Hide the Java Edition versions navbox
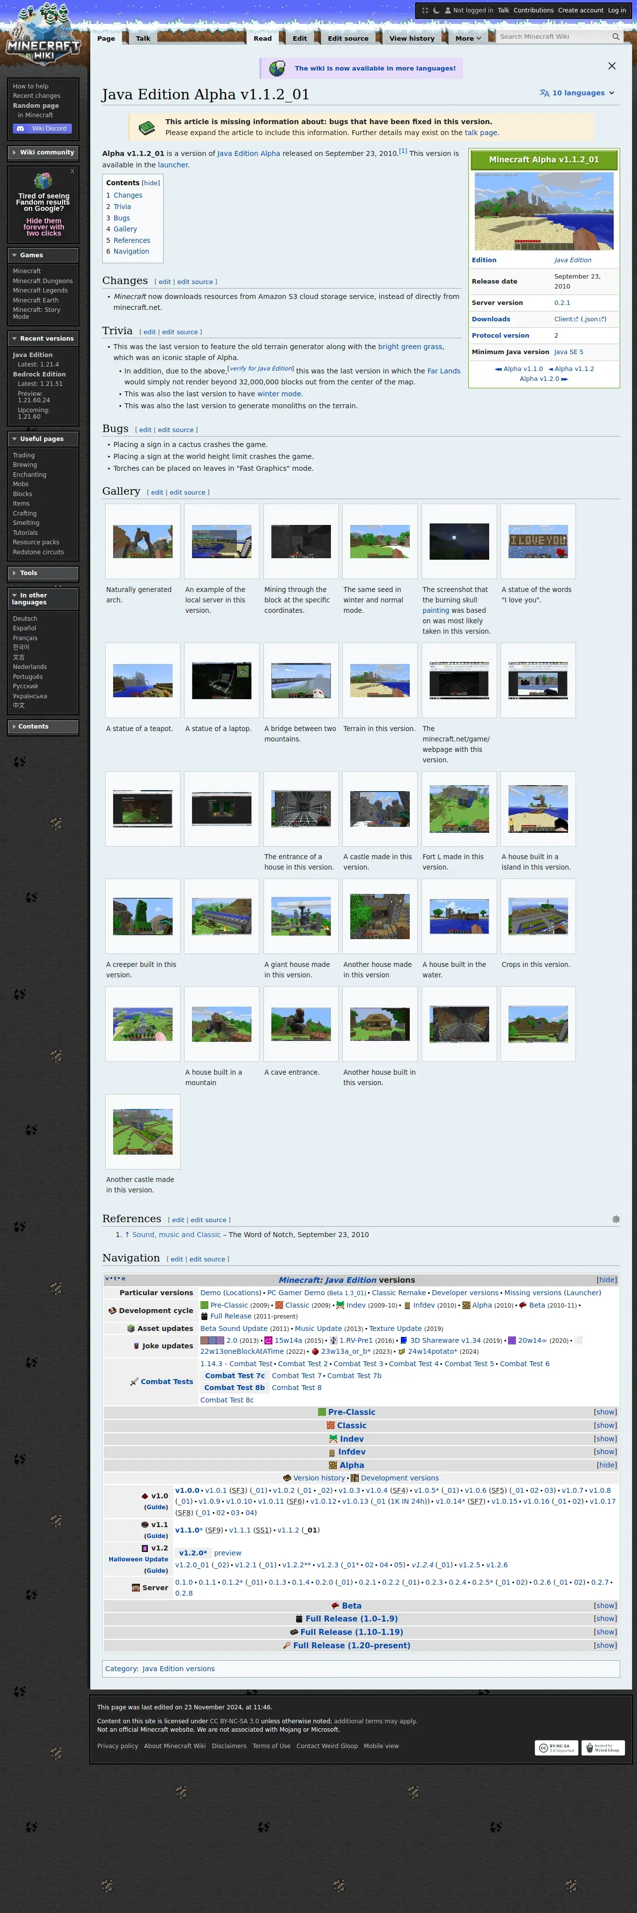 click(606, 1279)
